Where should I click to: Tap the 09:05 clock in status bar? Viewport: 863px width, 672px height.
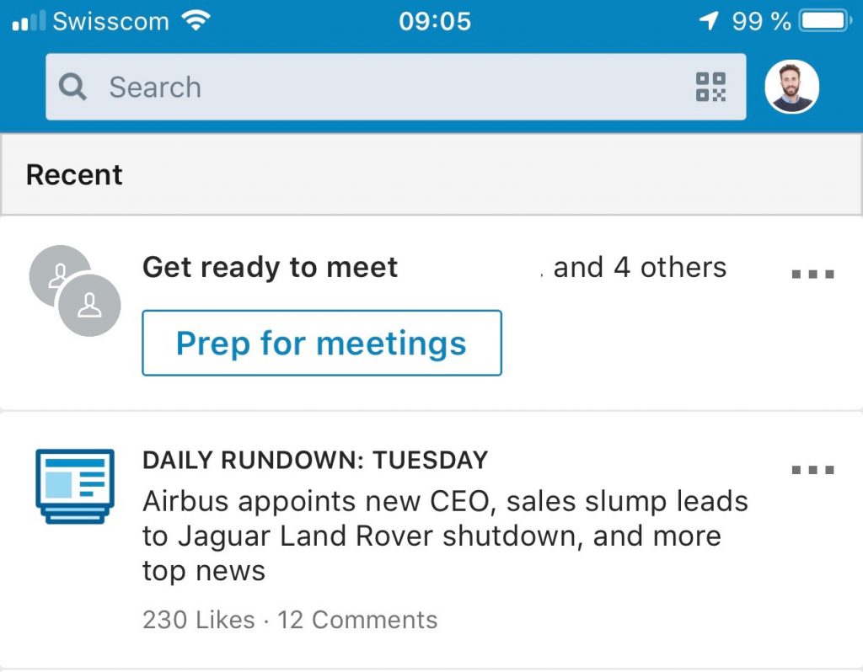click(x=435, y=21)
